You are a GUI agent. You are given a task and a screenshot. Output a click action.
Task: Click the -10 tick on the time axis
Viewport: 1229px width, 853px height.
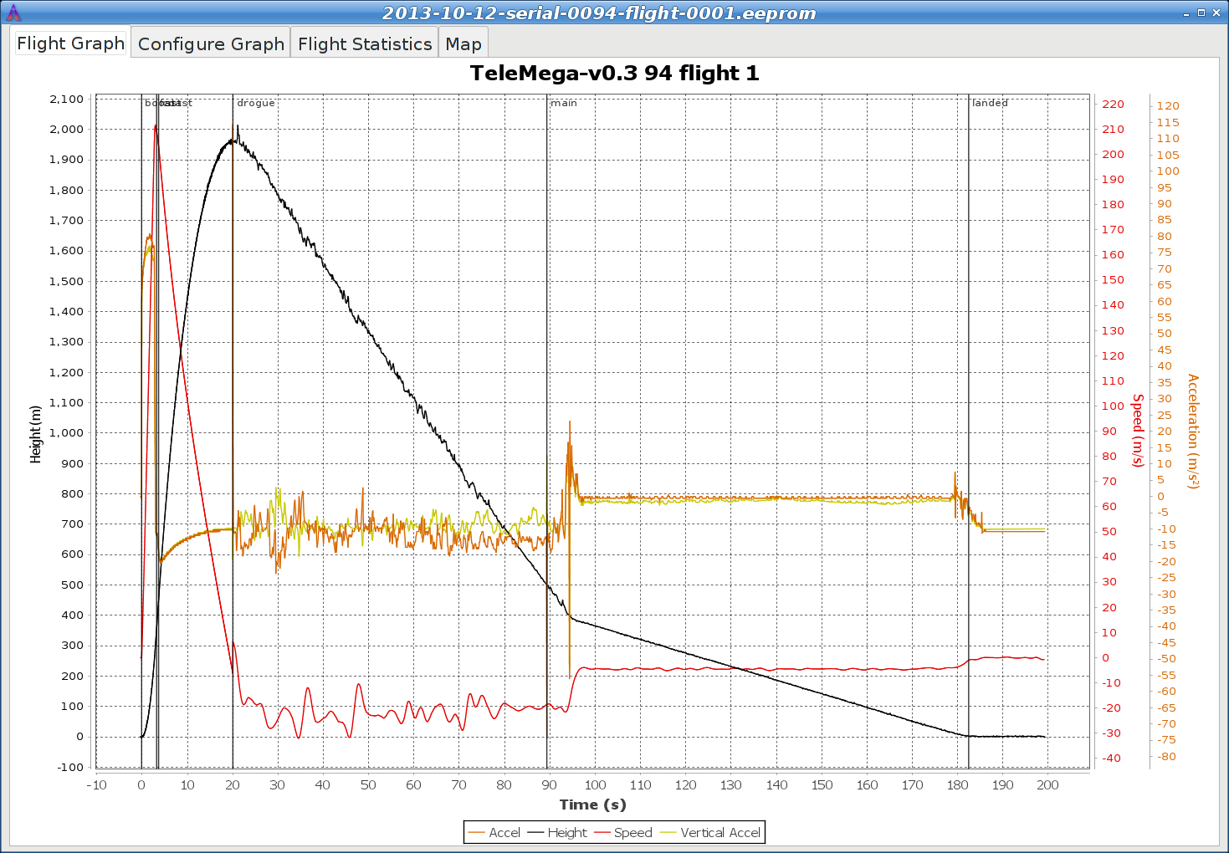pyautogui.click(x=96, y=784)
